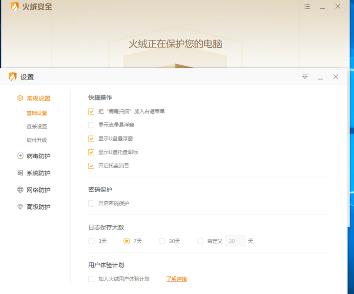Open the 软件升级 settings page
This screenshot has width=354, height=294.
click(37, 140)
